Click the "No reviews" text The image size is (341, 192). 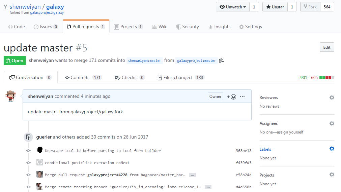click(269, 106)
